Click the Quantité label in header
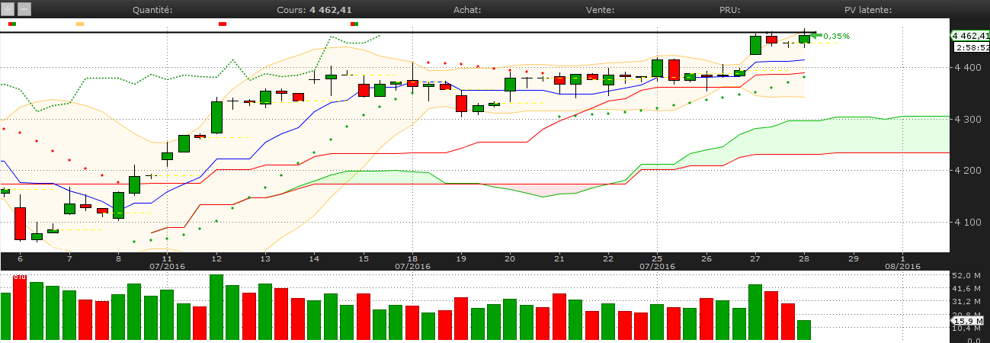The height and width of the screenshot is (343, 990). [152, 10]
